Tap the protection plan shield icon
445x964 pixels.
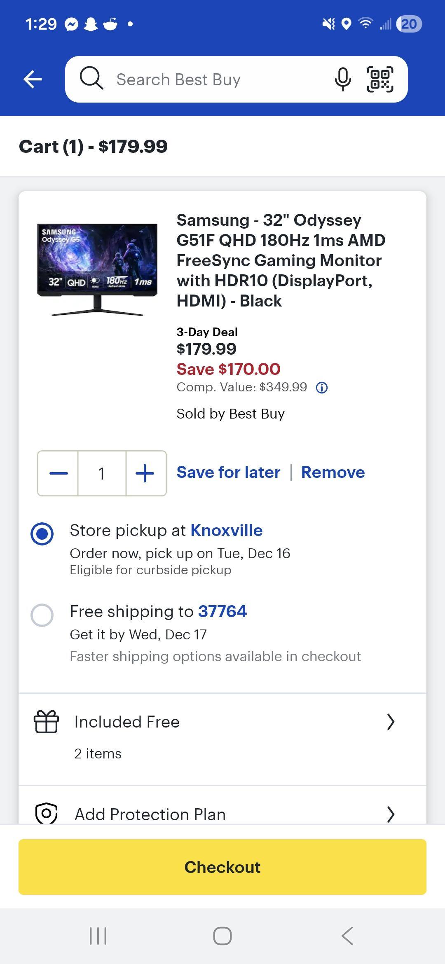click(46, 813)
